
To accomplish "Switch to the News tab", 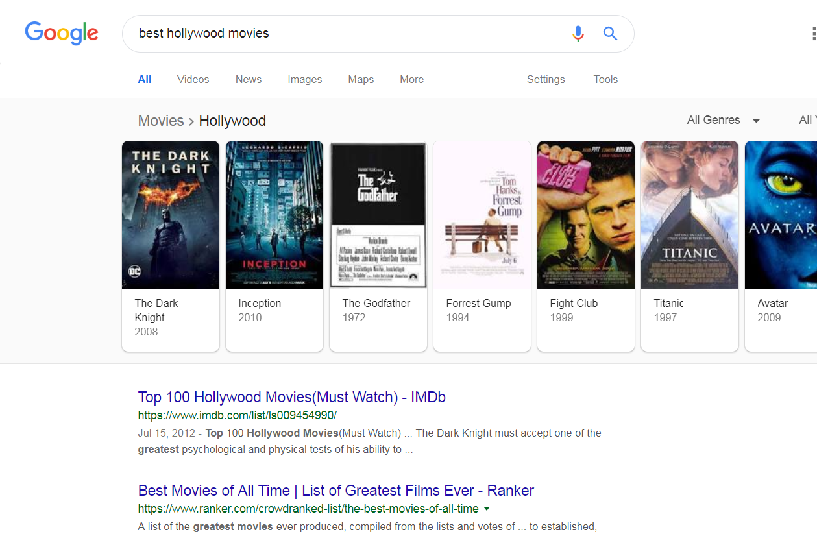I will pyautogui.click(x=249, y=80).
